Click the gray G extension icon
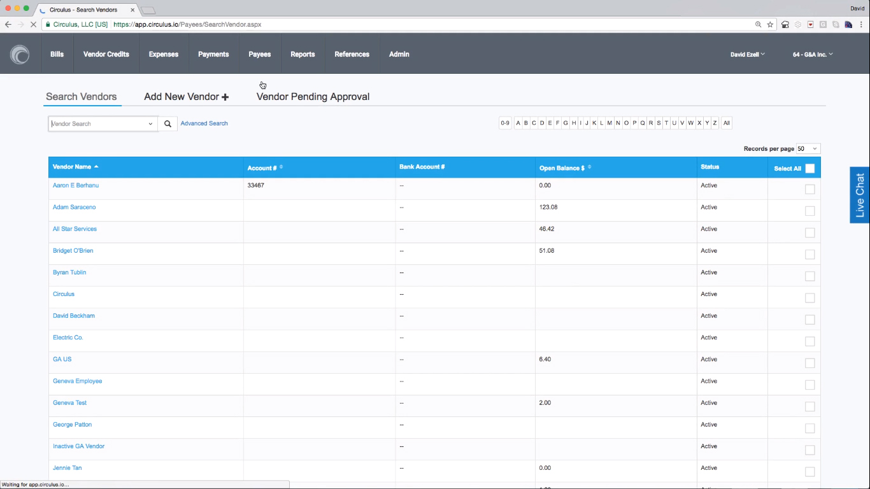 click(824, 24)
